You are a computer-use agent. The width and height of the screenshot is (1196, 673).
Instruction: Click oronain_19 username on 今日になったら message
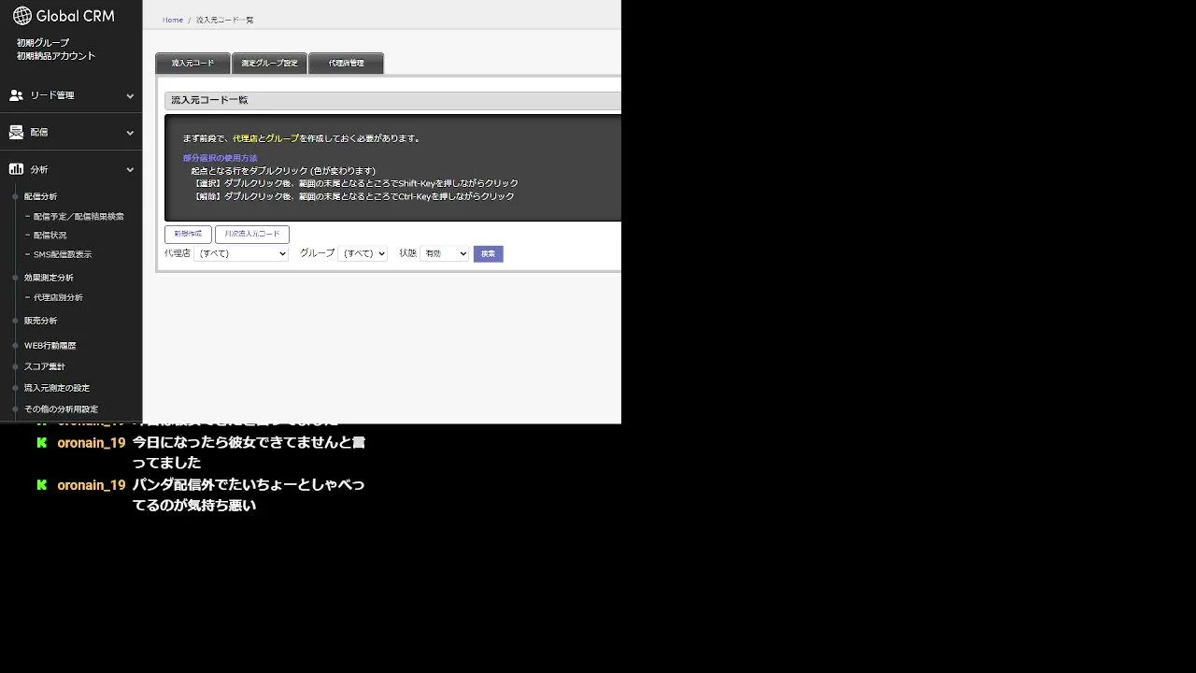(92, 443)
